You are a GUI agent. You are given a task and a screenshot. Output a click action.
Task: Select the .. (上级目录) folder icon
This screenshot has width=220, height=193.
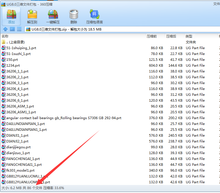pos(4,42)
